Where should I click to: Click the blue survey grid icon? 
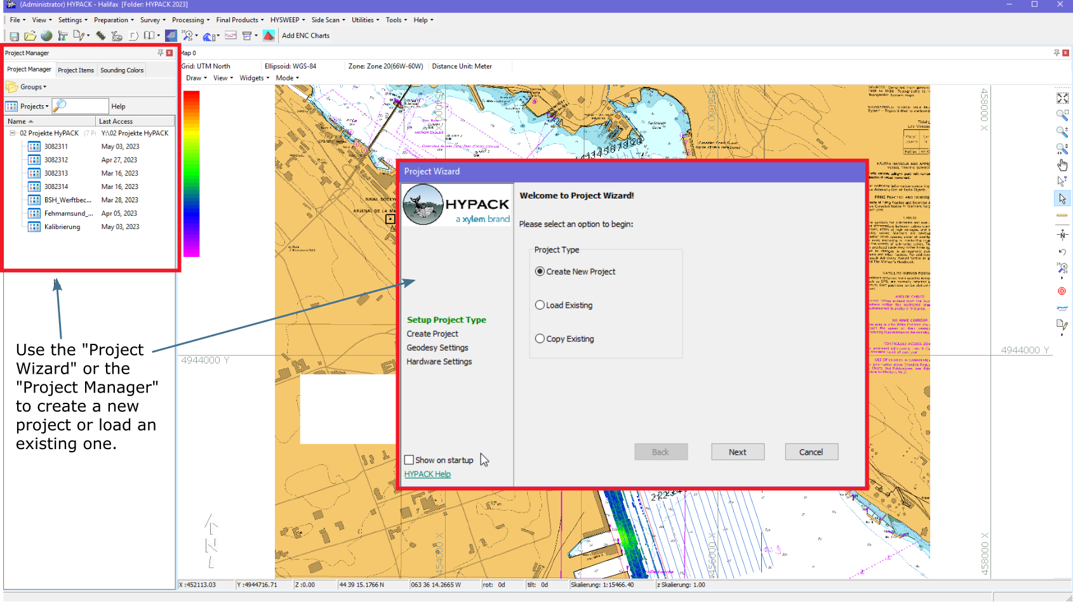tap(171, 36)
